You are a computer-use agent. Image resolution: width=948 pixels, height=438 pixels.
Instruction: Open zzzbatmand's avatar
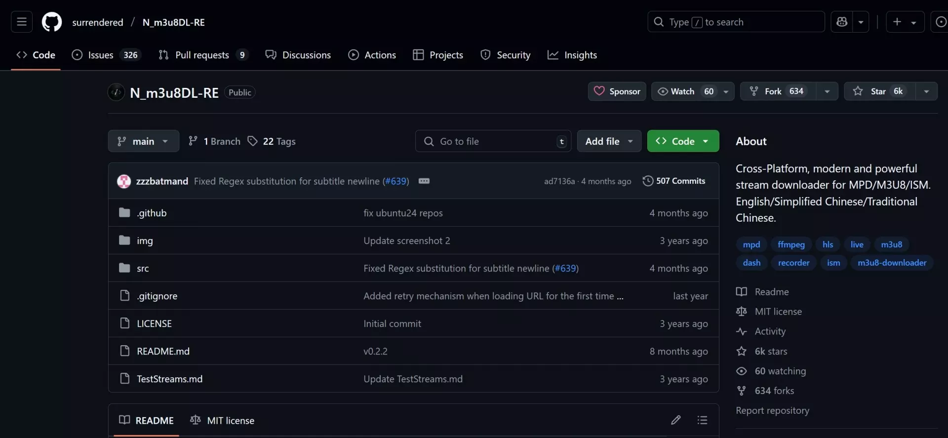tap(124, 181)
